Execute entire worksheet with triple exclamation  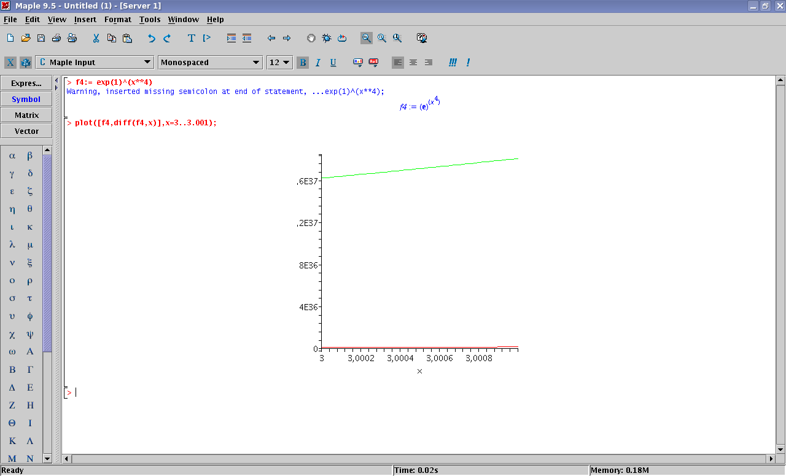click(453, 62)
